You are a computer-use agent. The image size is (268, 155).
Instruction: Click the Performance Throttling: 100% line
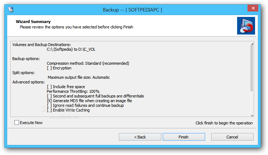73,91
